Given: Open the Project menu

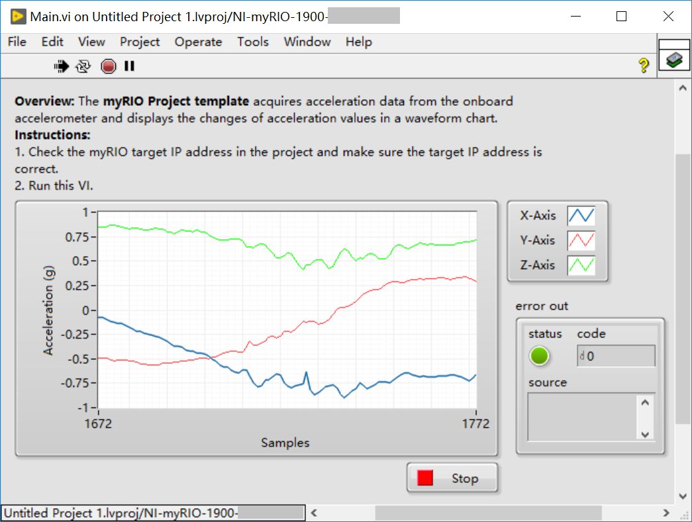Looking at the screenshot, I should click(140, 42).
